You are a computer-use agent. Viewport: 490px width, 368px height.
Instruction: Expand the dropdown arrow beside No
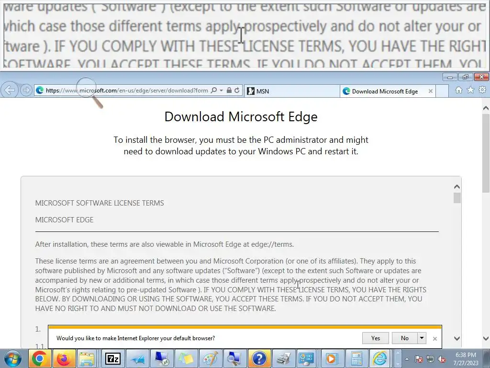coord(422,338)
